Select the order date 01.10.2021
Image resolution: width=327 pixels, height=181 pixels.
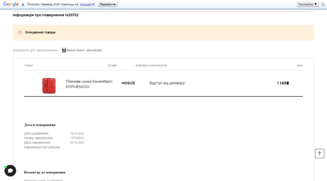(x=77, y=142)
